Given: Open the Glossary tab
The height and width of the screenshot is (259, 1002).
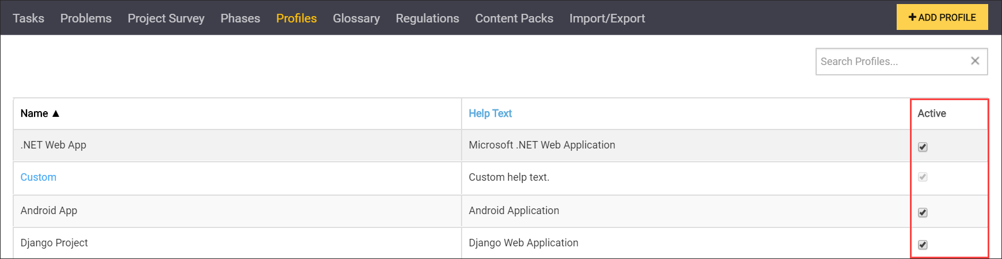Looking at the screenshot, I should click(356, 18).
